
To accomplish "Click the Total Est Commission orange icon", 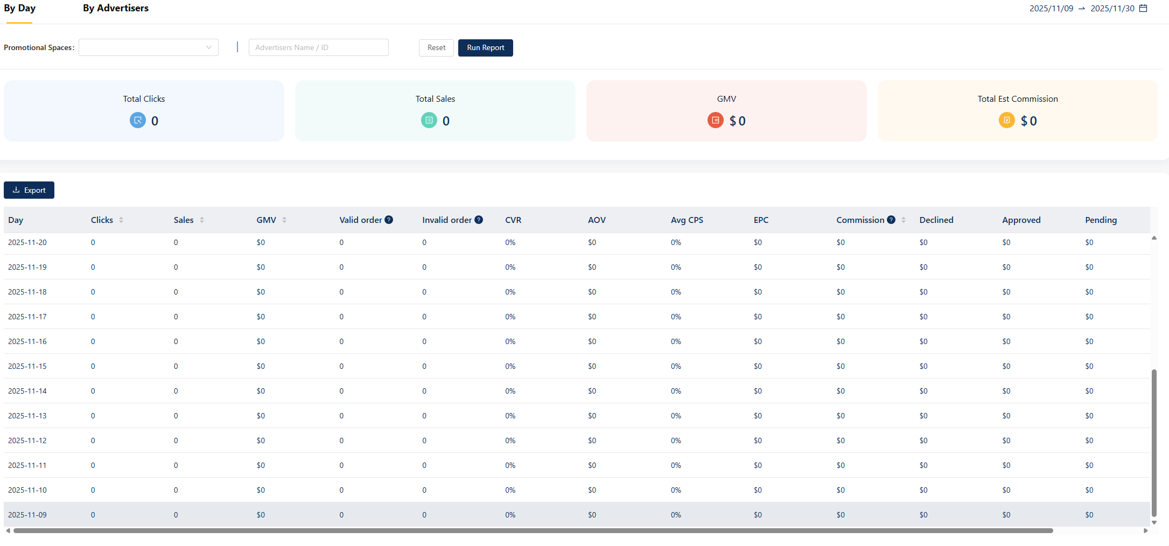I will click(x=1006, y=120).
